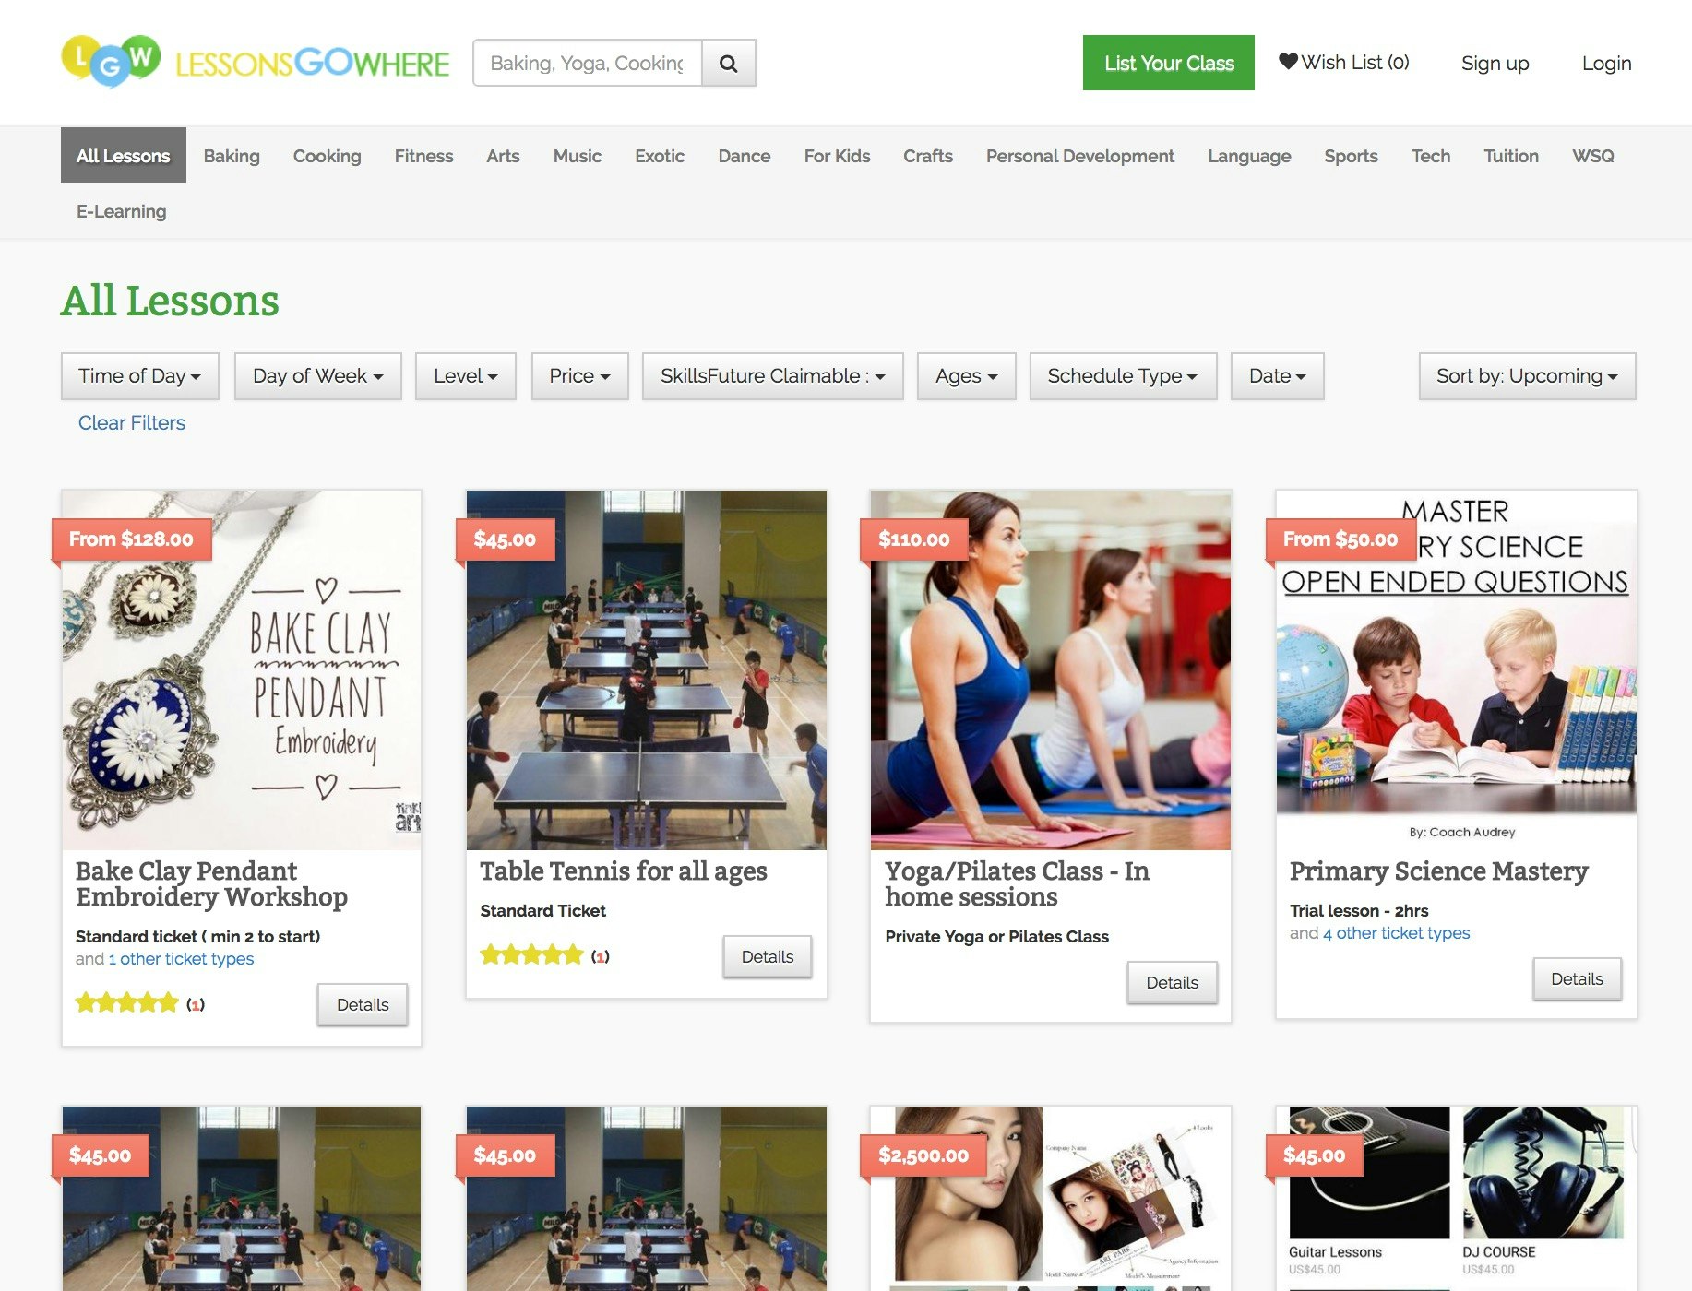1692x1291 pixels.
Task: Click the star rating on Table Tennis class
Action: tap(531, 955)
